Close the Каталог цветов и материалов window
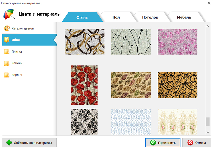This screenshot has height=150, width=213. click(209, 3)
